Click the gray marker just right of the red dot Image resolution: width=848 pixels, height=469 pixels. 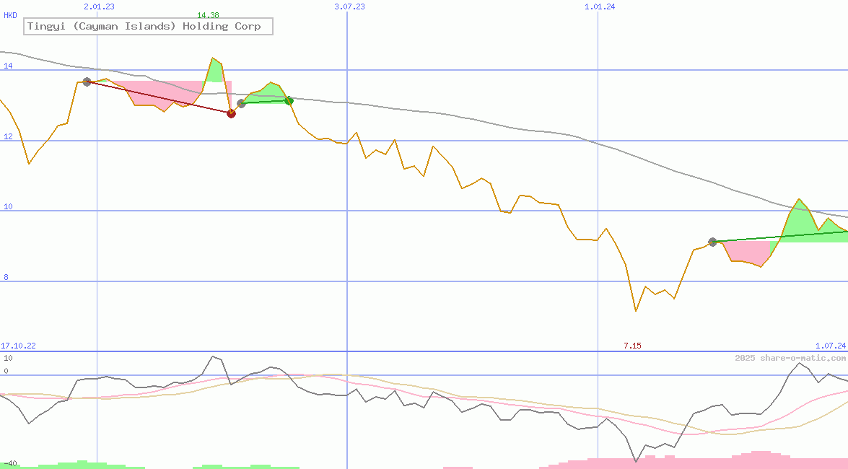pos(242,104)
